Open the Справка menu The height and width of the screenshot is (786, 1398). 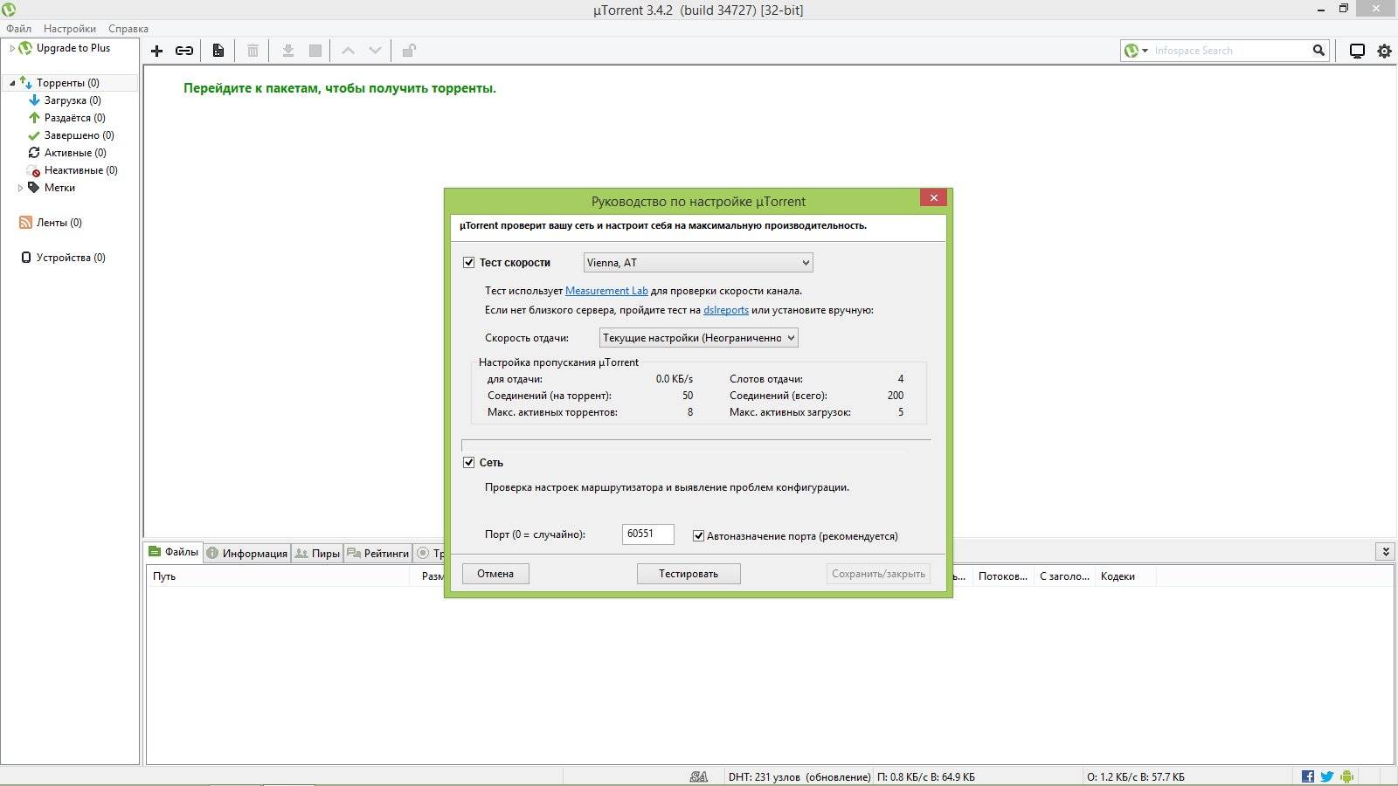tap(128, 29)
